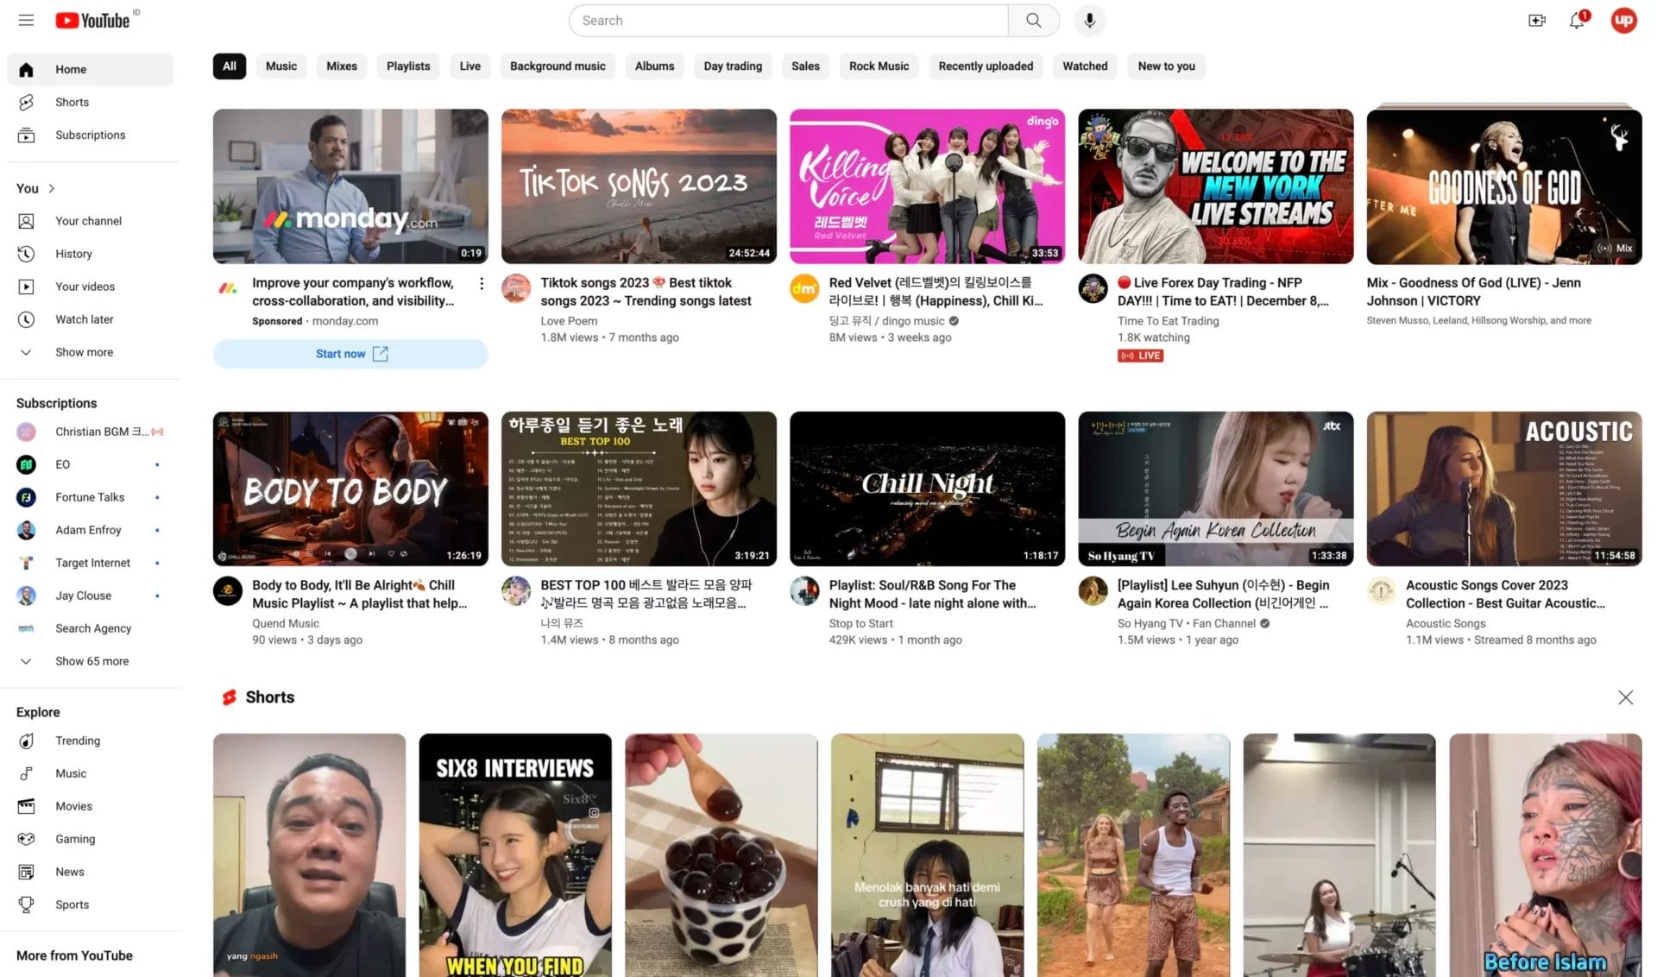The height and width of the screenshot is (977, 1657).
Task: Open your watch History
Action: [x=73, y=253]
